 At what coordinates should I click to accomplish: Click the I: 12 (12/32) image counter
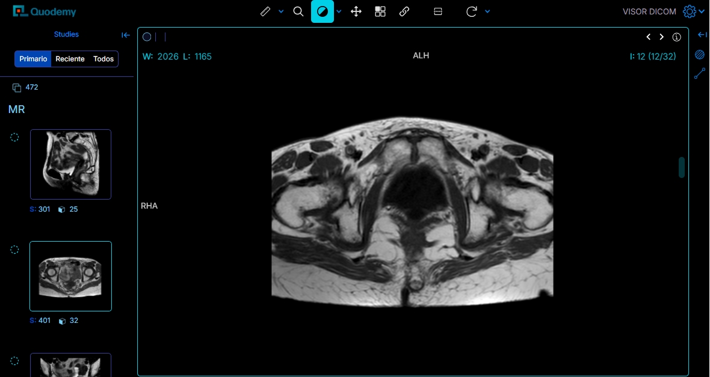click(x=653, y=57)
